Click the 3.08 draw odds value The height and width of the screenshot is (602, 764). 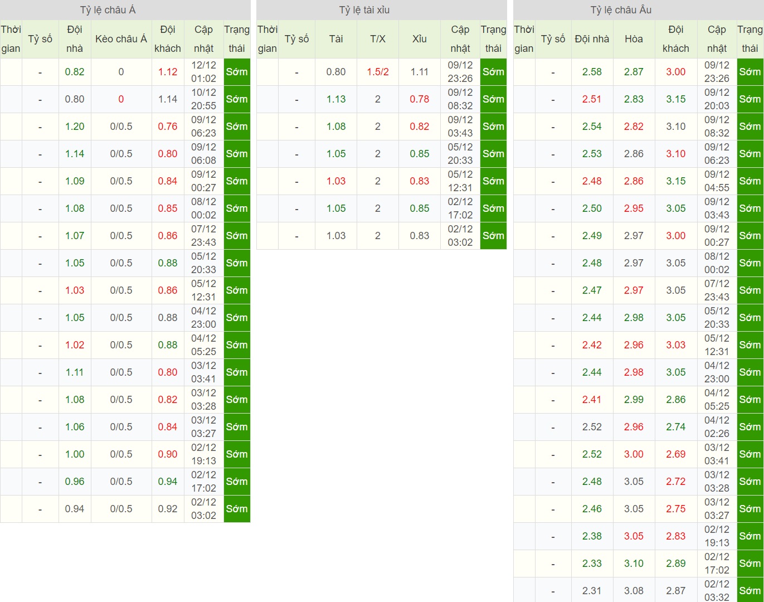coord(634,591)
